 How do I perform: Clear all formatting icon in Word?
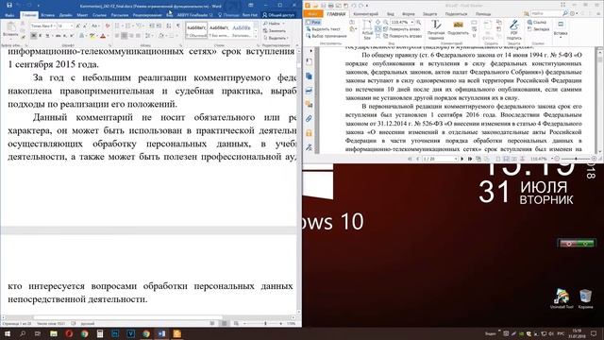108,25
